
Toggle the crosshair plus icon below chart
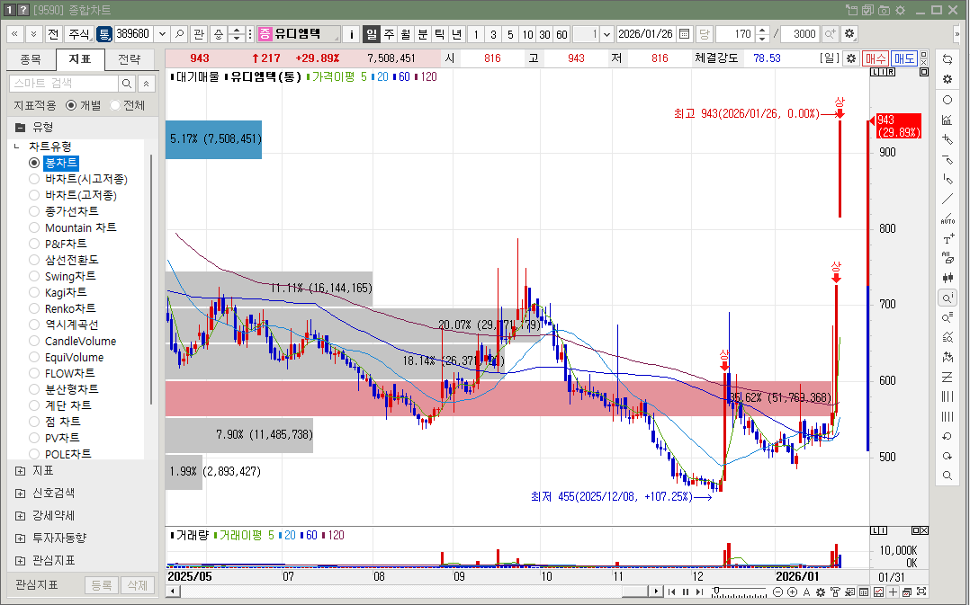893,592
